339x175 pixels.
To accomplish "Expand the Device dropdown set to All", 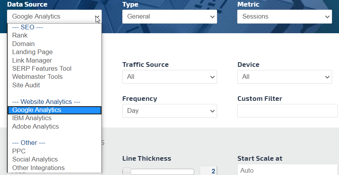I will click(x=284, y=77).
